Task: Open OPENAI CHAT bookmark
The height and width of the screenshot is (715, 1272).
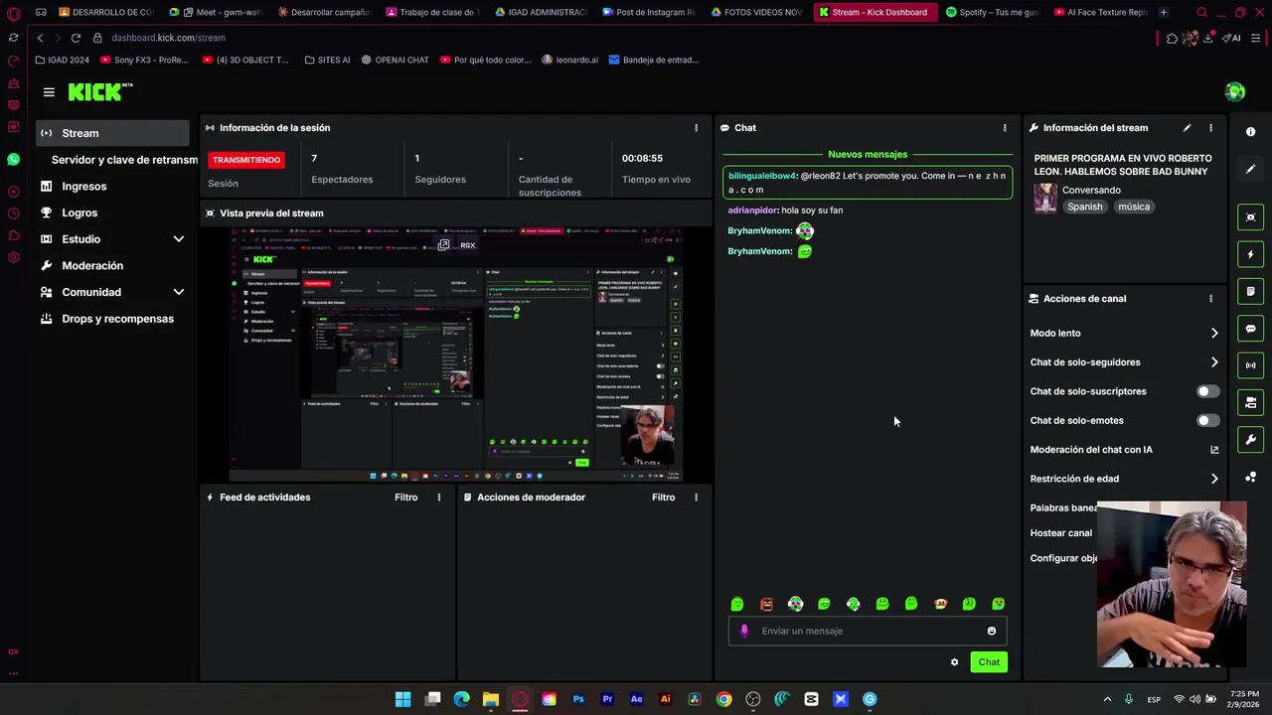Action: [x=395, y=60]
